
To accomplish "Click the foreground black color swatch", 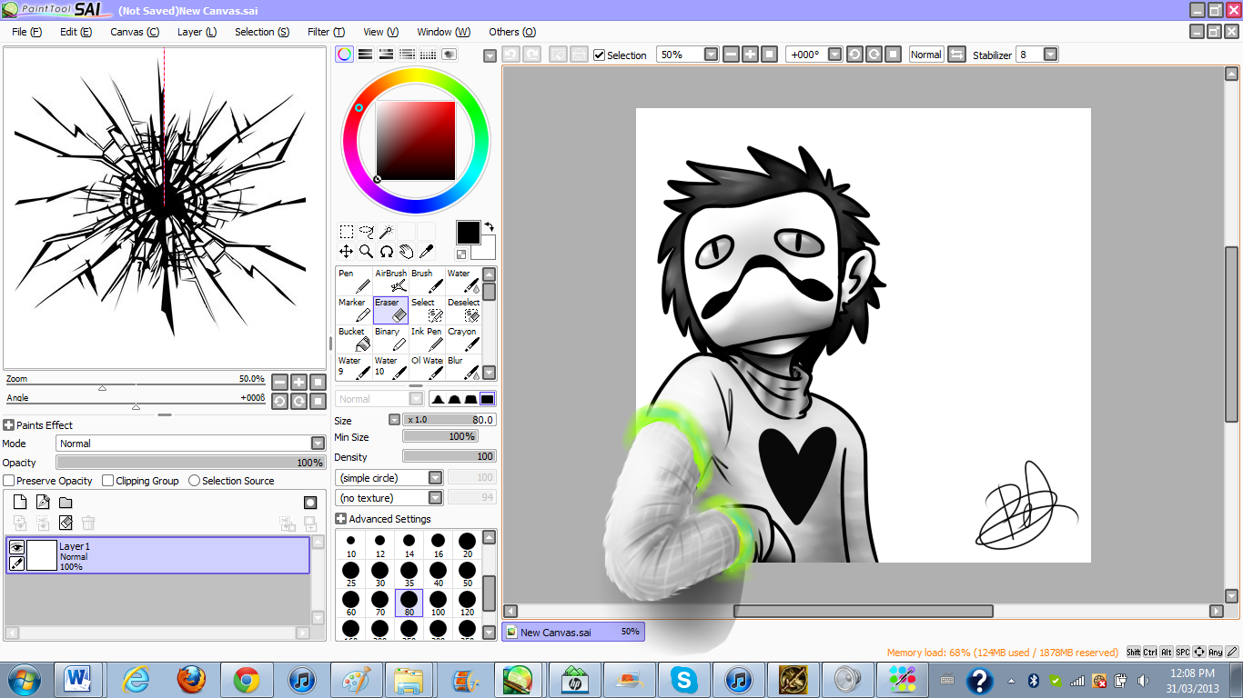I will pyautogui.click(x=468, y=233).
